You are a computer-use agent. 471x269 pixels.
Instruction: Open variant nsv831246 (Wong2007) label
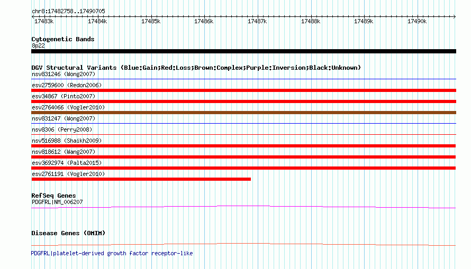tap(64, 74)
